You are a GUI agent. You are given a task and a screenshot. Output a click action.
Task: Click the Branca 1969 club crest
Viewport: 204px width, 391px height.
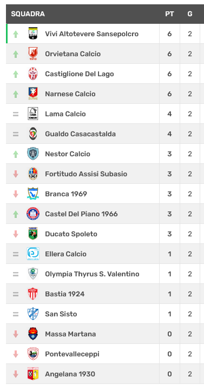tap(33, 194)
